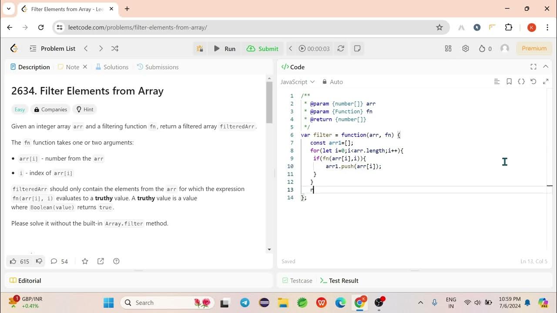Open the browser extensions puzzle icon
557x313 pixels.
click(509, 27)
